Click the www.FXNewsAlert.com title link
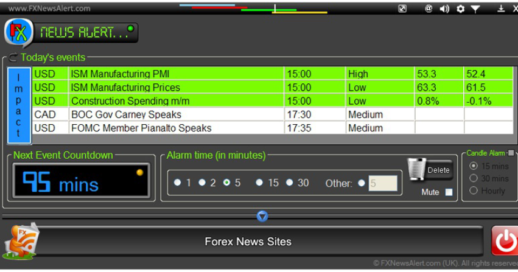The image size is (518, 272). pos(49,9)
